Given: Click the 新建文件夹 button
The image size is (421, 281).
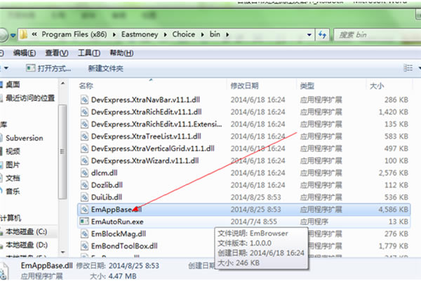Looking at the screenshot, I should point(105,69).
